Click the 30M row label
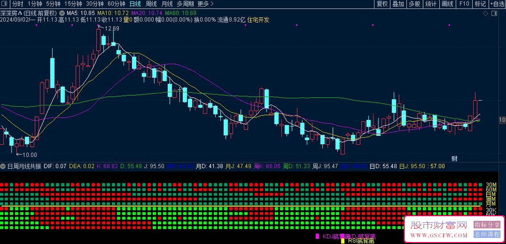 pos(491,185)
